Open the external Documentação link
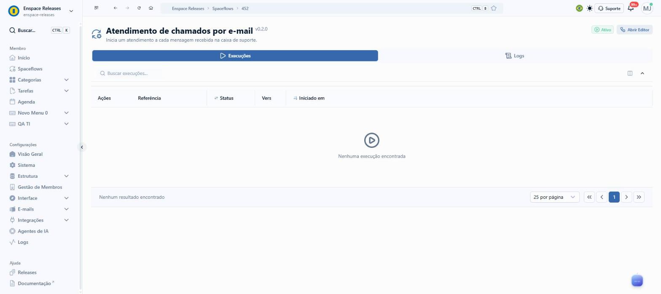661x294 pixels. coord(34,283)
